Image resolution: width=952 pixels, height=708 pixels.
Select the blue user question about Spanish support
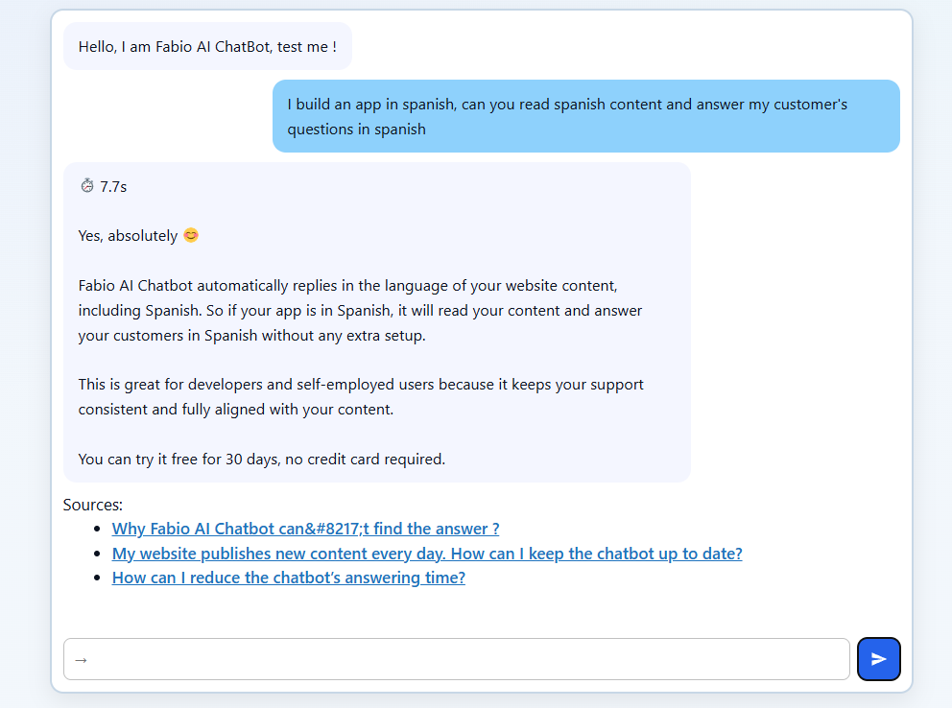pyautogui.click(x=585, y=116)
